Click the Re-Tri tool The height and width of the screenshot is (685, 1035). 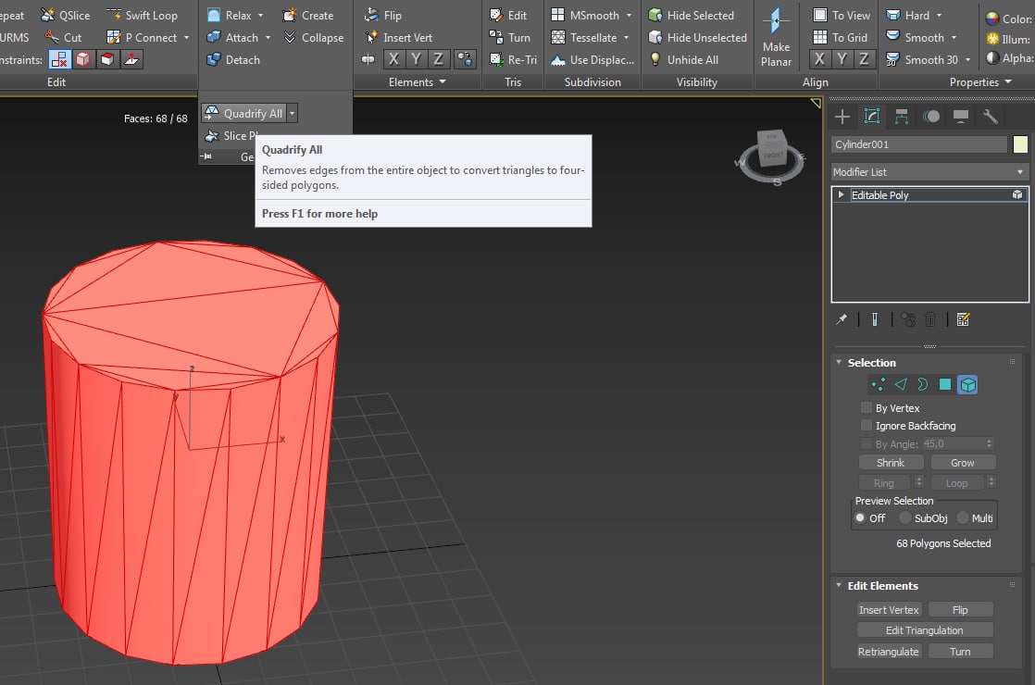[513, 60]
